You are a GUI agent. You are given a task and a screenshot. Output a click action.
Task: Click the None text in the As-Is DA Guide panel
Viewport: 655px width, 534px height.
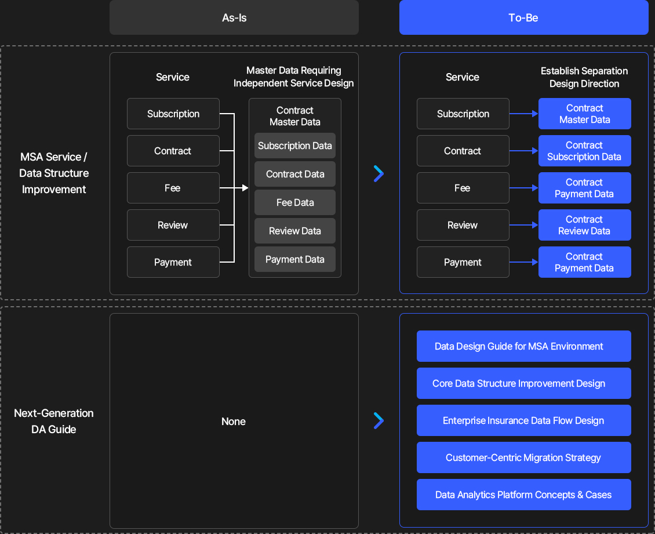[234, 422]
